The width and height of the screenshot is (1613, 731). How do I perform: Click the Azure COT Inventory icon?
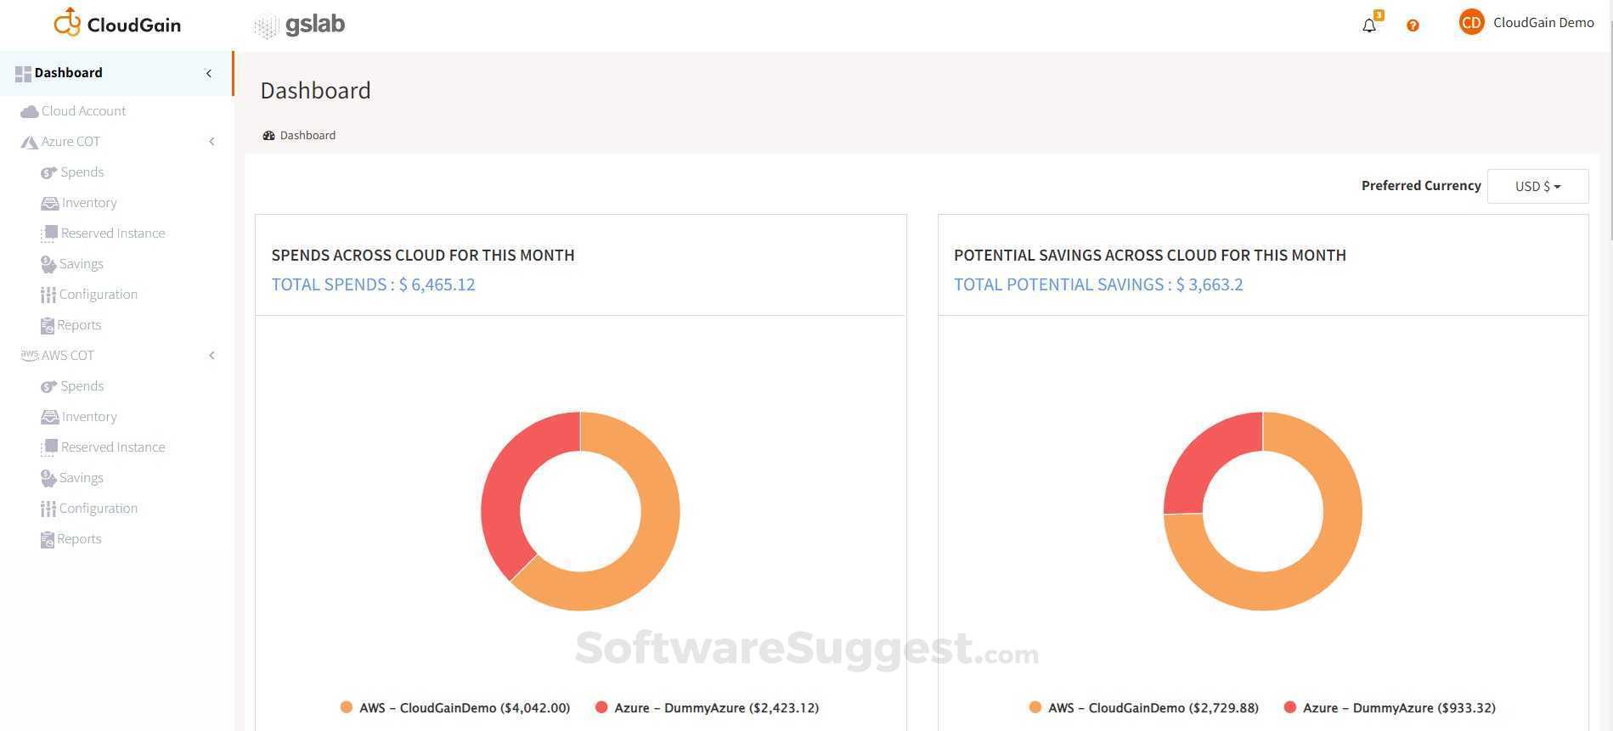coord(49,203)
